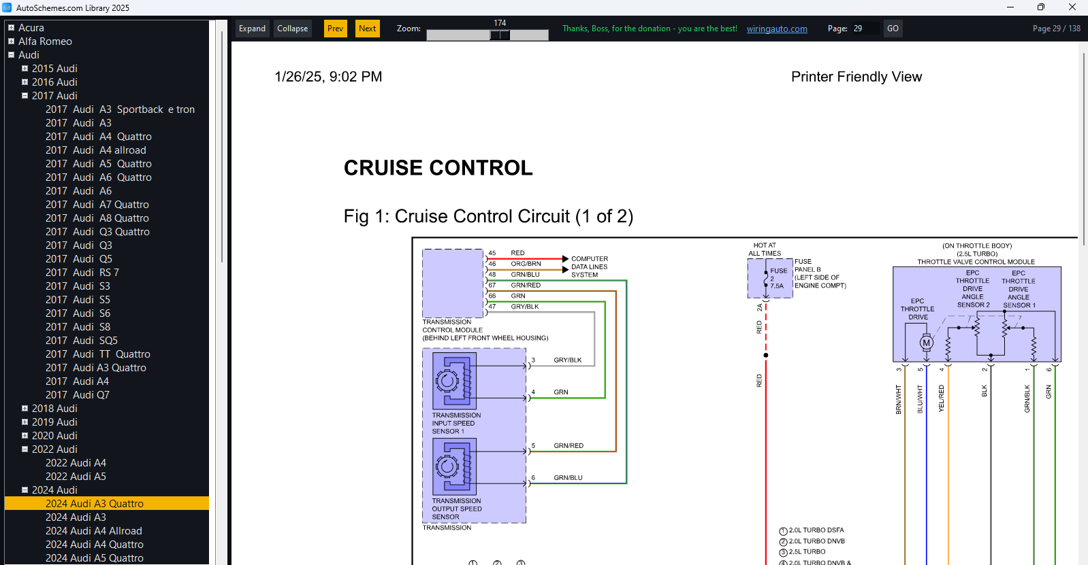Click the Collapse button in toolbar

tap(293, 29)
